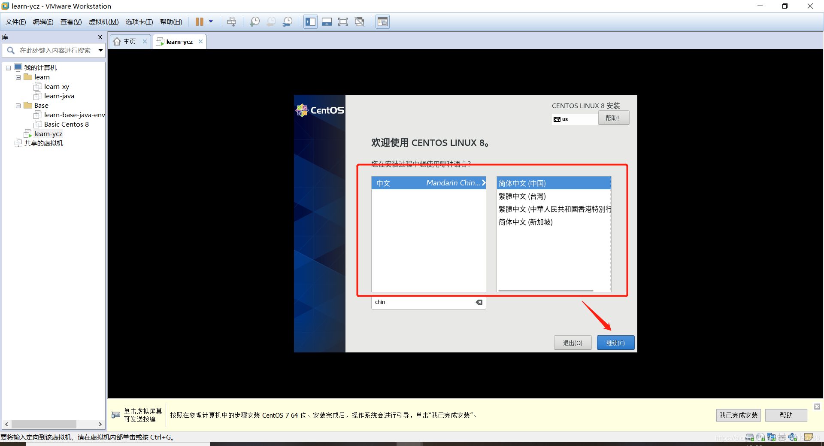This screenshot has height=446, width=824.
Task: Close the 主页 tab
Action: pos(145,42)
